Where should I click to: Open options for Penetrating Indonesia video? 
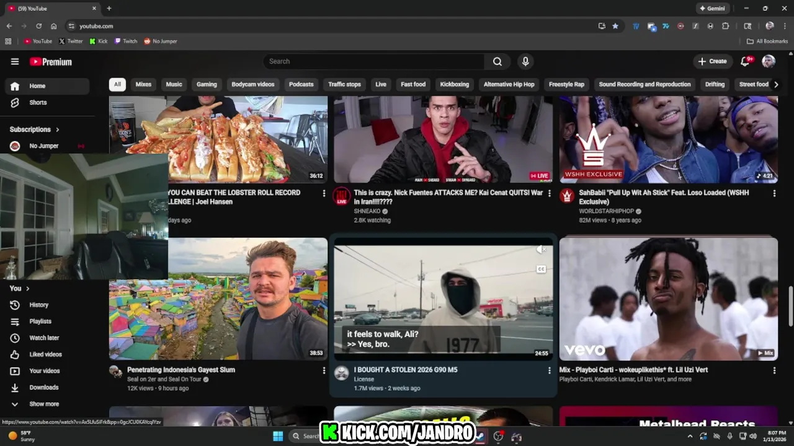pos(324,370)
